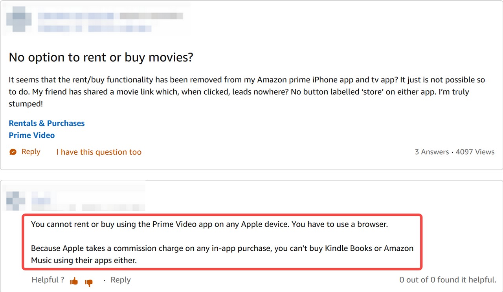The width and height of the screenshot is (503, 292).
Task: Toggle the answer as unhelpful with thumbs down
Action: tap(89, 282)
